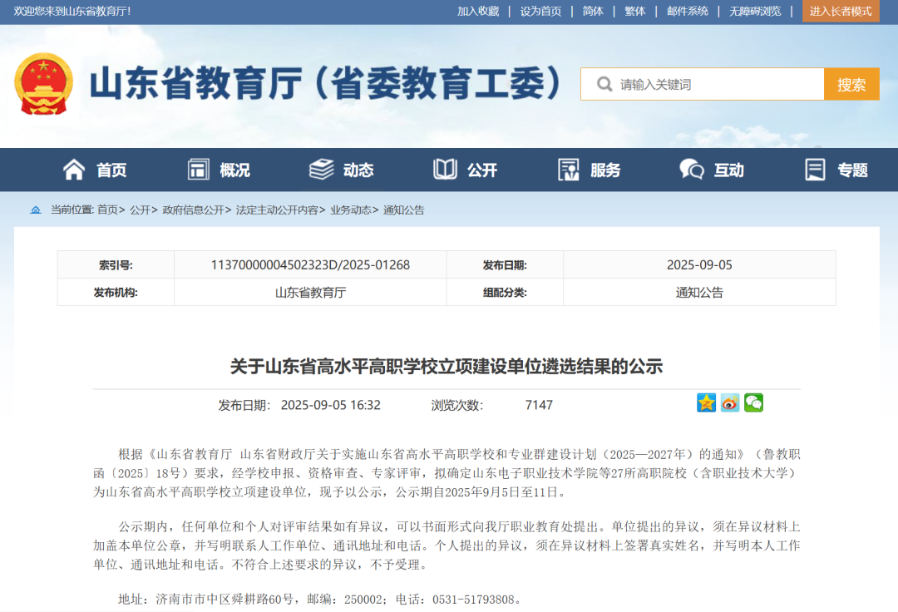The image size is (898, 612).
Task: Switch to 简体 simplified Chinese
Action: click(x=593, y=11)
